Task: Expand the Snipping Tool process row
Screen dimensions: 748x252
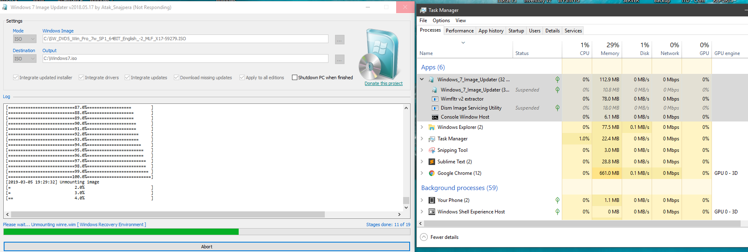Action: [422, 150]
